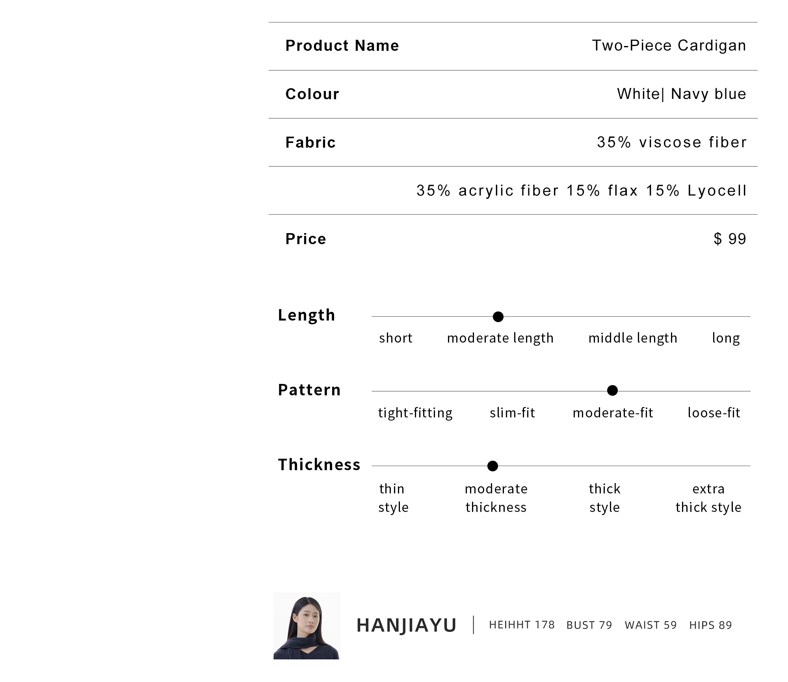
Task: Select the 'long' length label
Action: point(726,338)
